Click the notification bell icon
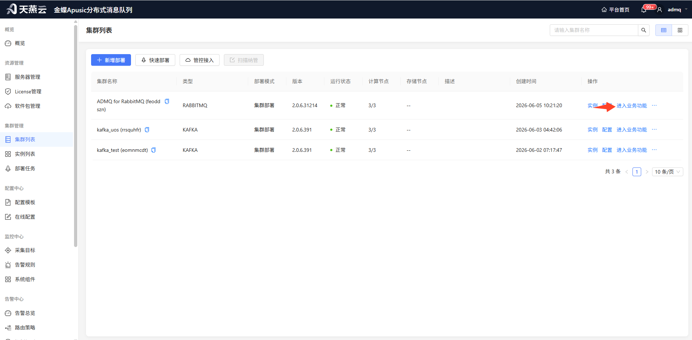Screen dimensions: 692x340 644,10
